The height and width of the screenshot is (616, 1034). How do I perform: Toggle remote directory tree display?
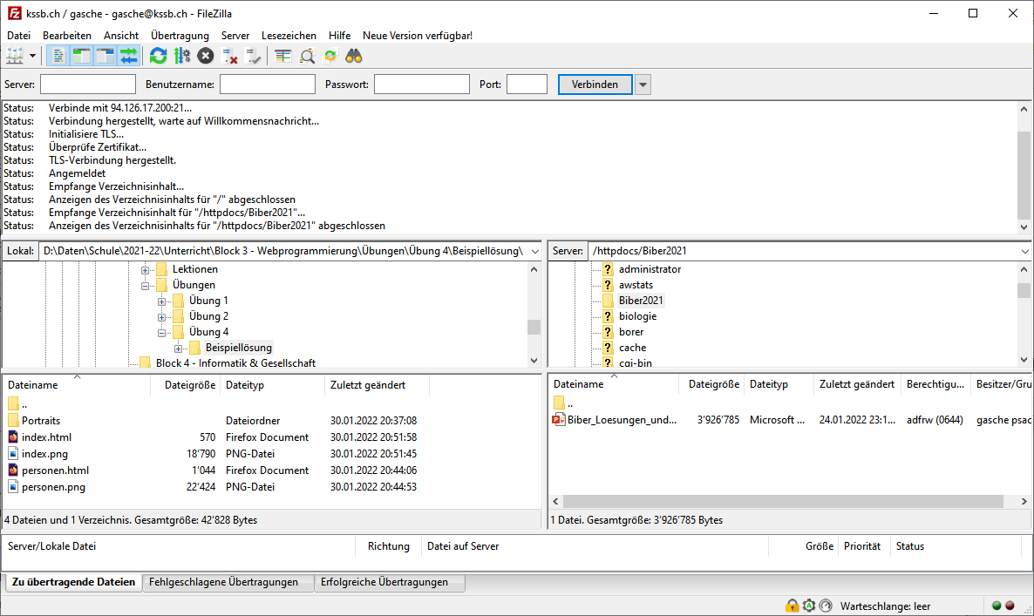pyautogui.click(x=105, y=57)
